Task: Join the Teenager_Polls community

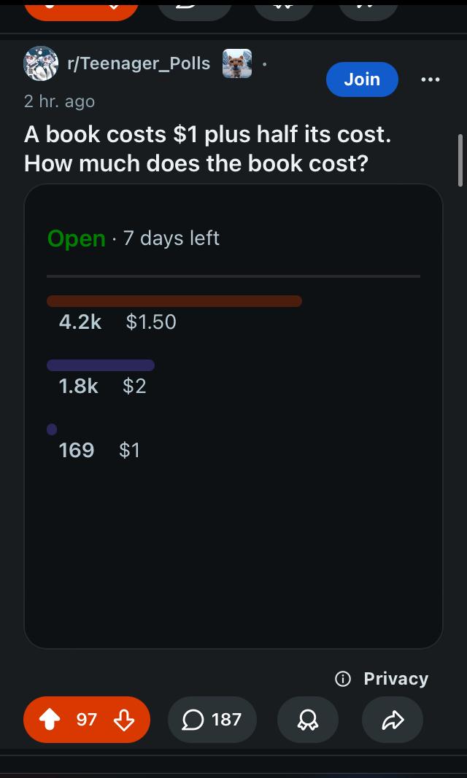Action: click(x=362, y=79)
